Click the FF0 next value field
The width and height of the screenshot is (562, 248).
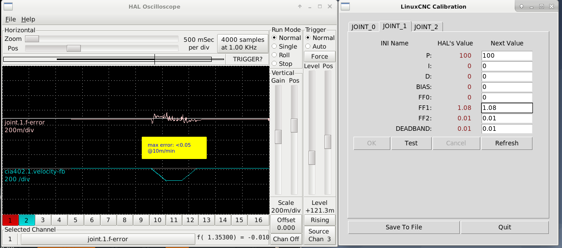coord(507,97)
